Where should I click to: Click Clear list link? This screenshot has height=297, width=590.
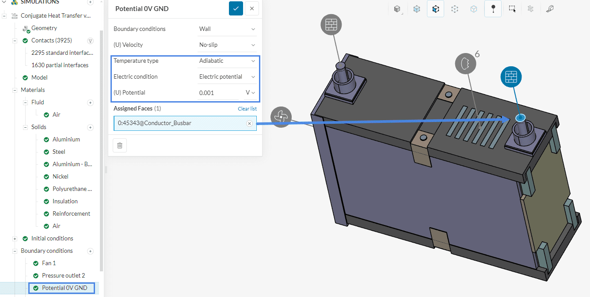247,109
